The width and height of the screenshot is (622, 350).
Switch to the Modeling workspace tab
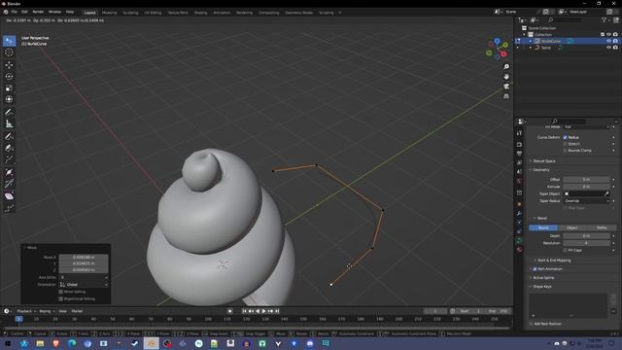tap(110, 13)
